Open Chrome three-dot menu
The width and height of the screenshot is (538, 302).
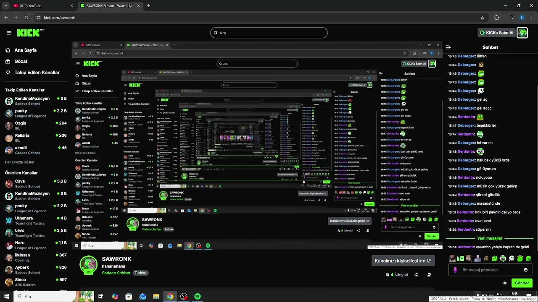point(531,18)
